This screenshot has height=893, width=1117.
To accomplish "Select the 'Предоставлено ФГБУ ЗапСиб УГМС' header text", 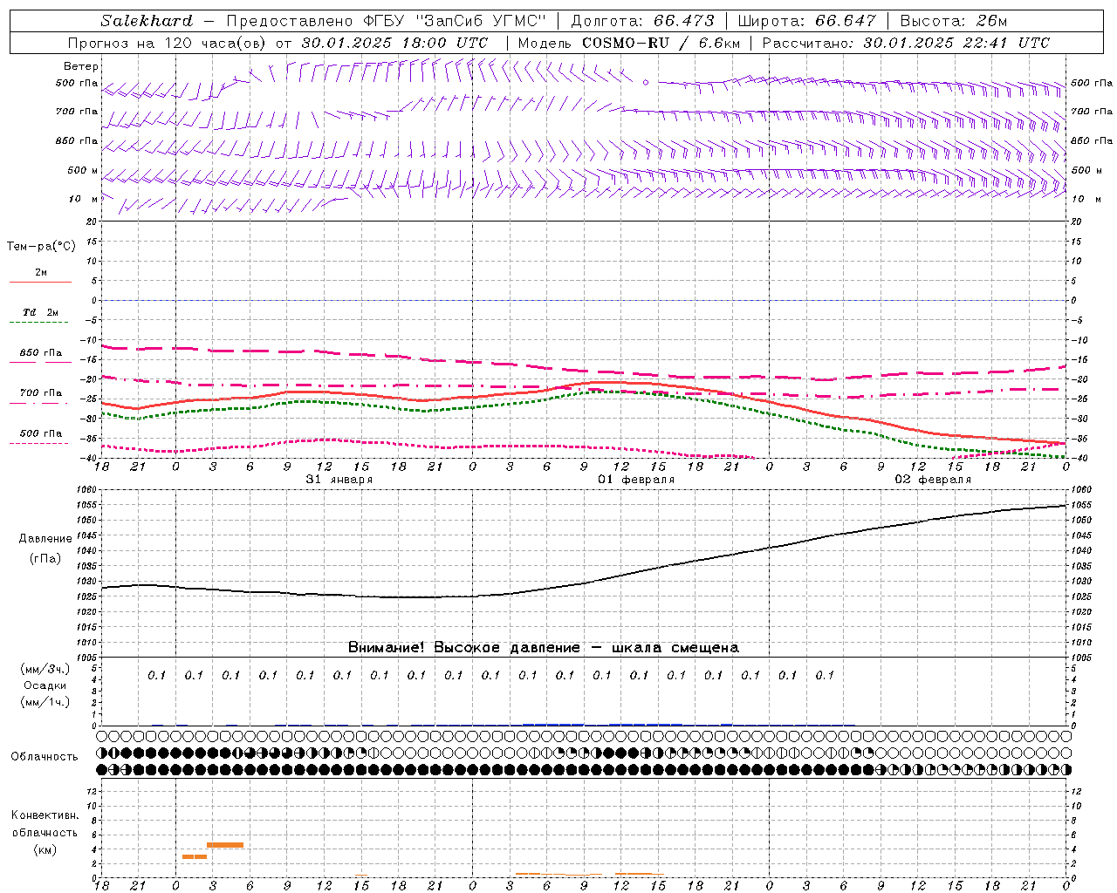I will (x=386, y=21).
